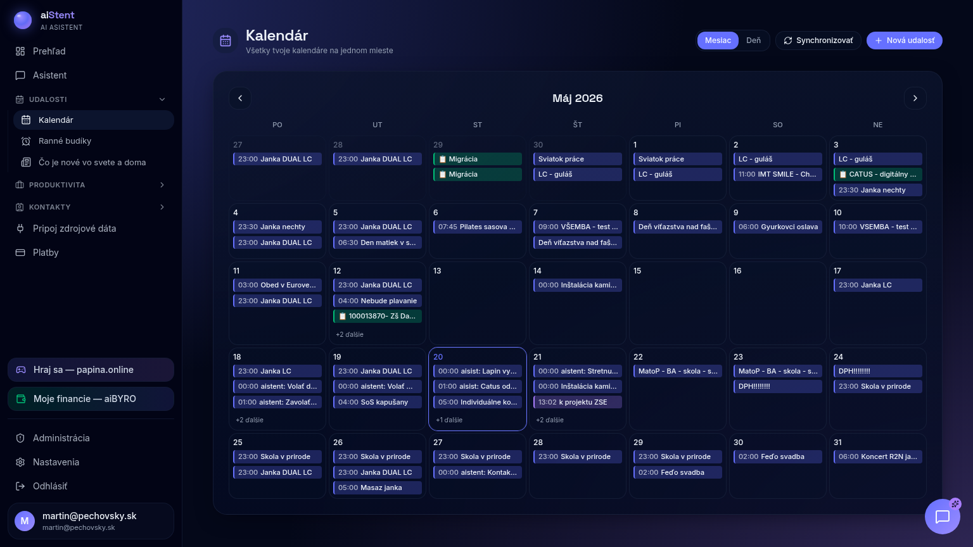
Task: Go to next month arrow
Action: [x=915, y=98]
